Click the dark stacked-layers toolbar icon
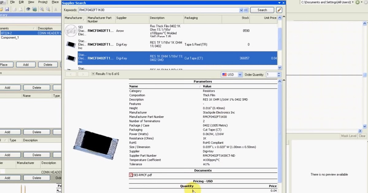This screenshot has height=193, width=368. pos(28,9)
